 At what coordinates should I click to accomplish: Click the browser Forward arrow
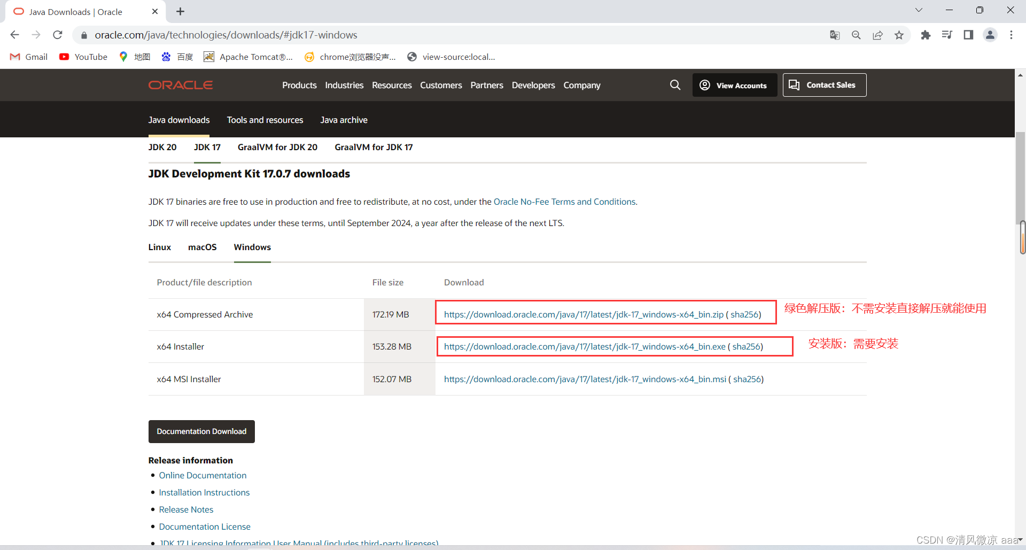coord(36,35)
